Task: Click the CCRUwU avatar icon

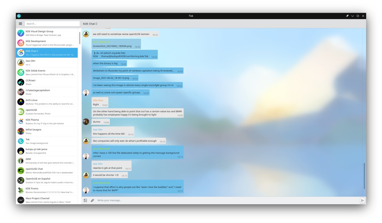Action: tap(21, 82)
